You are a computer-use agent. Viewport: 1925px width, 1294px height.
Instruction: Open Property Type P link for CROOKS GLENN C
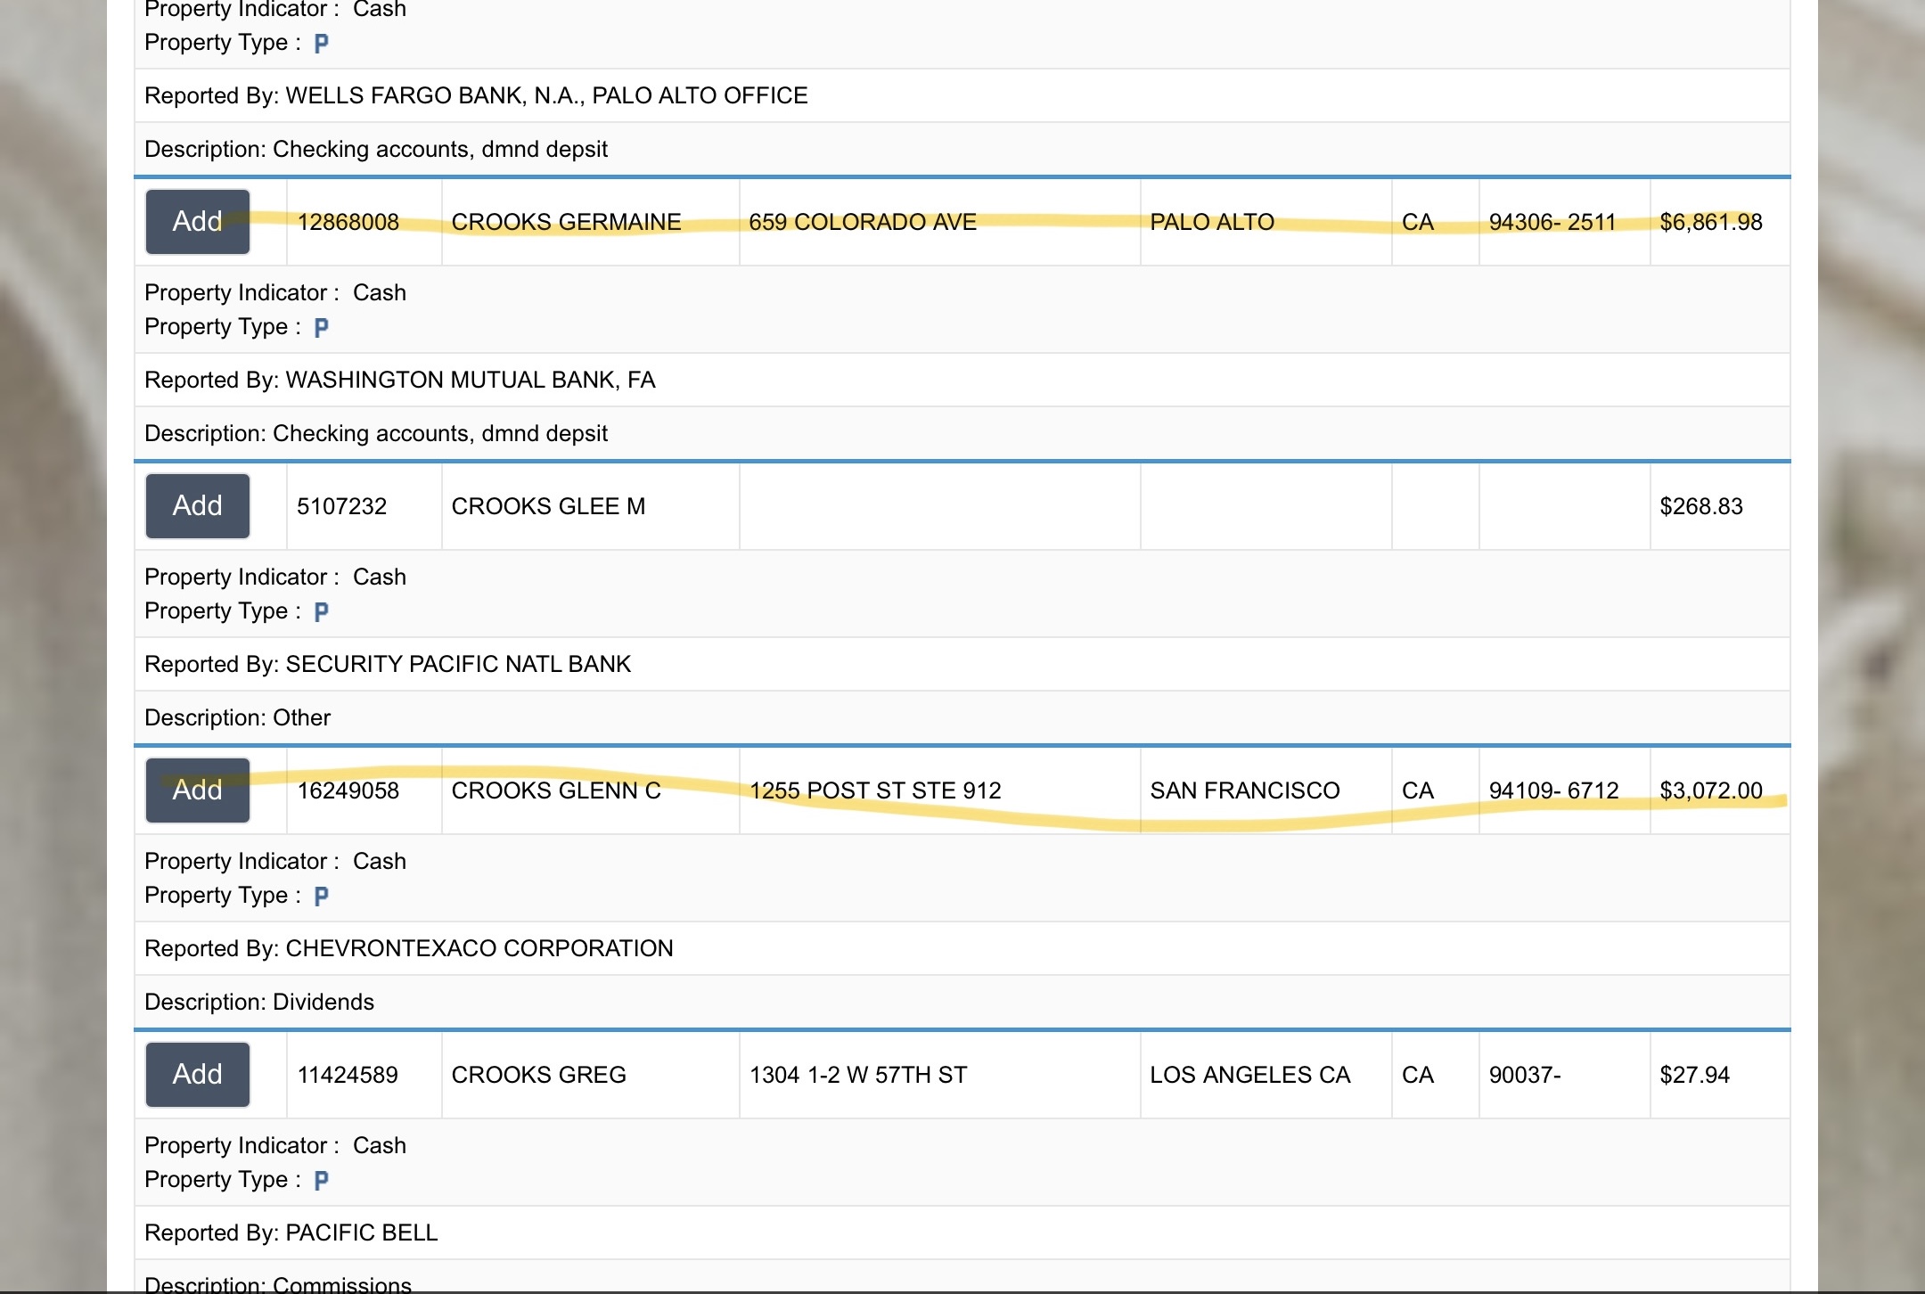tap(322, 897)
